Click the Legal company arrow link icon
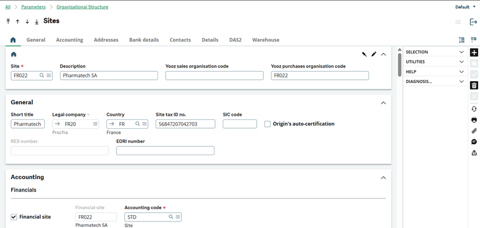The height and width of the screenshot is (228, 480). coord(57,124)
